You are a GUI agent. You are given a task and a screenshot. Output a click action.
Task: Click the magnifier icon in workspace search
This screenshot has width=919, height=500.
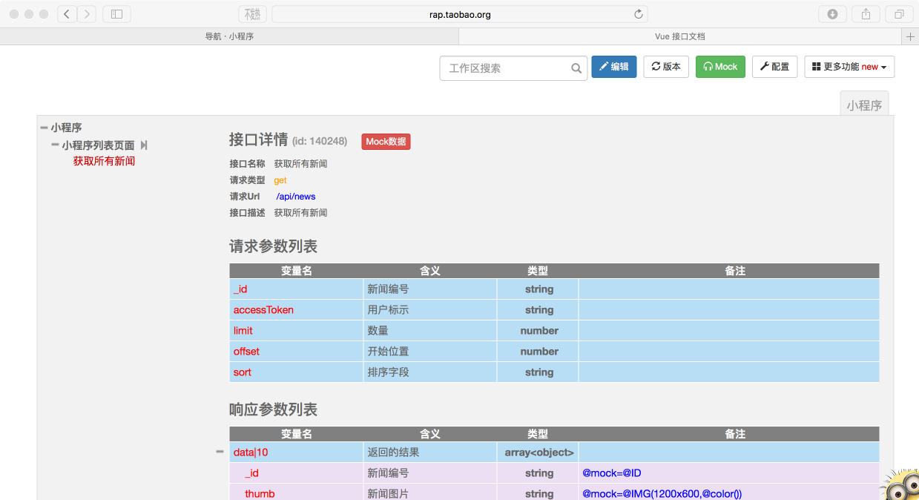coord(576,68)
